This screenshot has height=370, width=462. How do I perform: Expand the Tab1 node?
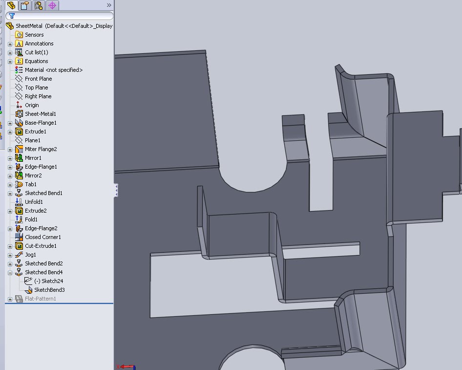[10, 185]
